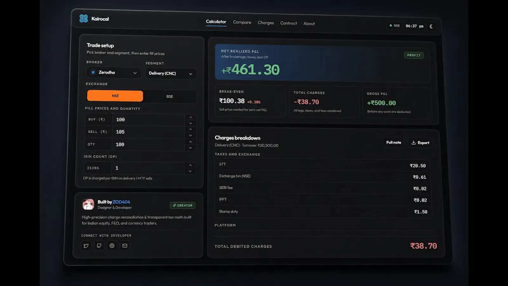The height and width of the screenshot is (286, 508).
Task: Switch to the Compare tab
Action: point(242,22)
